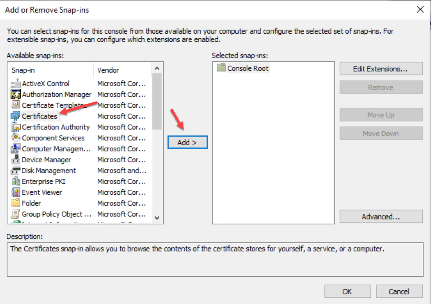Click the scrollbar down arrow
This screenshot has width=431, height=304.
click(x=157, y=218)
